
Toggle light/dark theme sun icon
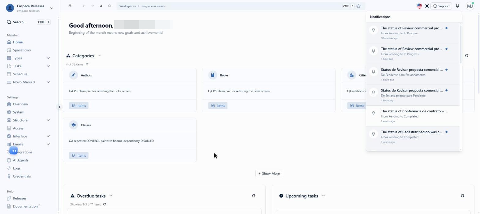point(427,6)
